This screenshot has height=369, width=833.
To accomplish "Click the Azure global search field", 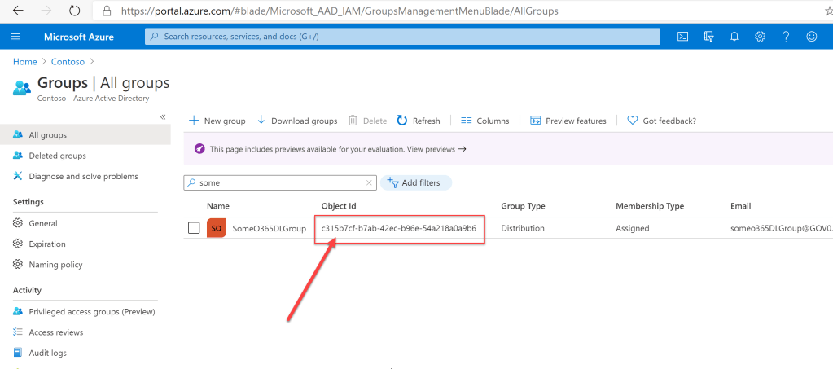I will click(x=403, y=37).
